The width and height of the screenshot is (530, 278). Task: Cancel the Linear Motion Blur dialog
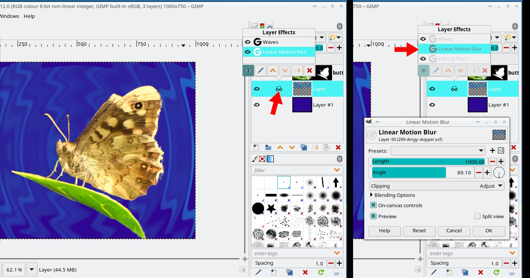[454, 231]
